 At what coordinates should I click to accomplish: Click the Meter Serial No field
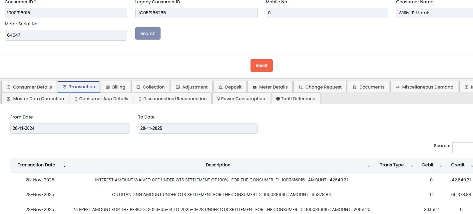[66, 35]
